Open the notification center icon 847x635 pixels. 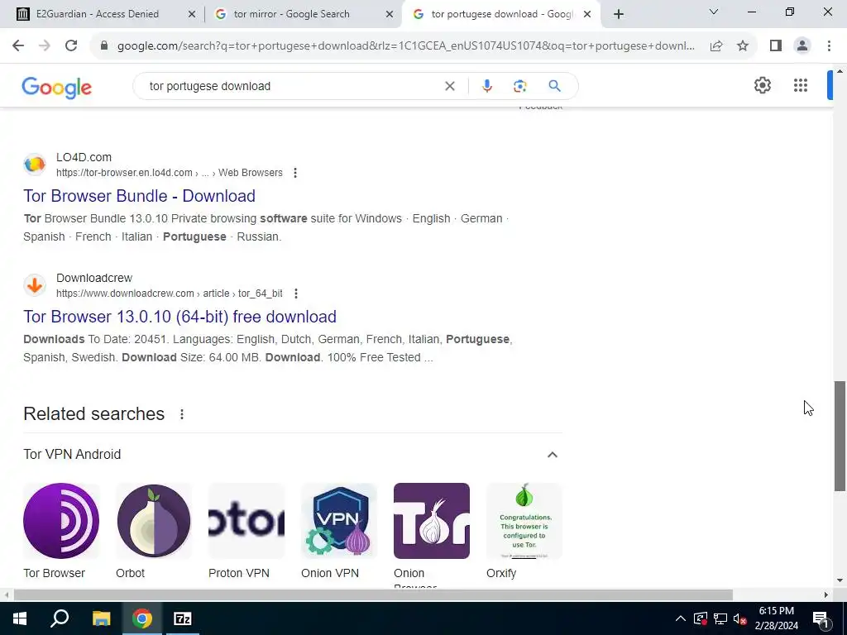[x=821, y=618]
